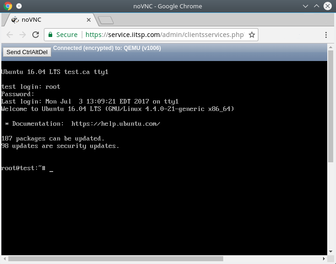Click the 'Last login: Mon Jul 3' line
The width and height of the screenshot is (336, 264).
coord(90,101)
